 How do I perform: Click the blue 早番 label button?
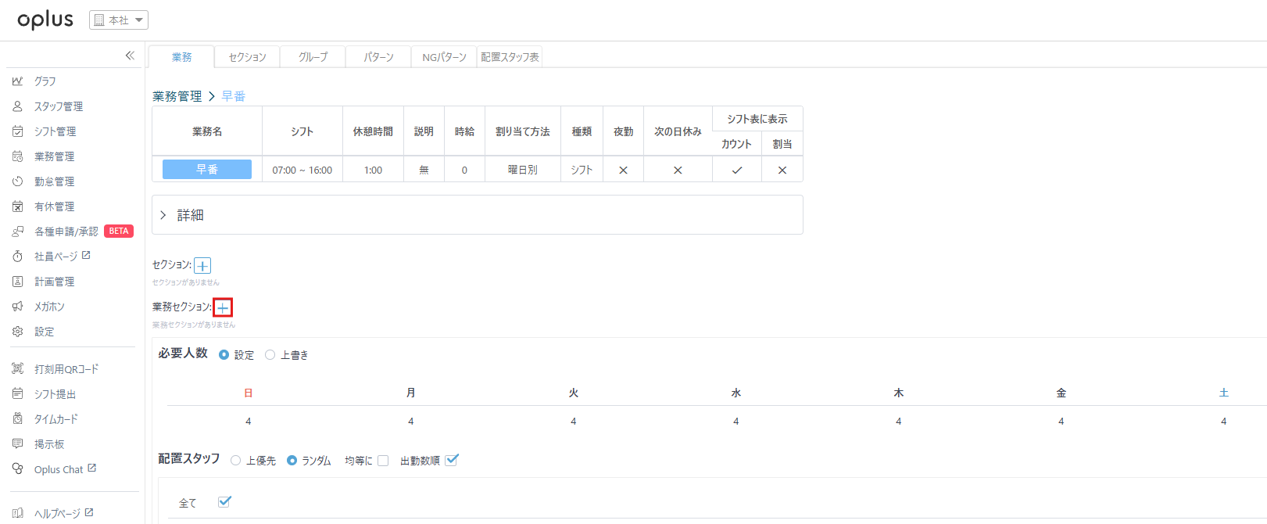click(207, 170)
